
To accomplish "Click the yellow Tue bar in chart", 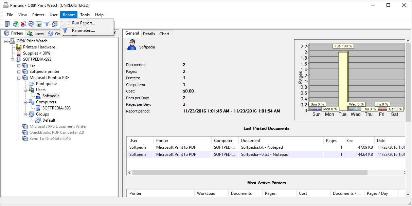I will coord(343,81).
